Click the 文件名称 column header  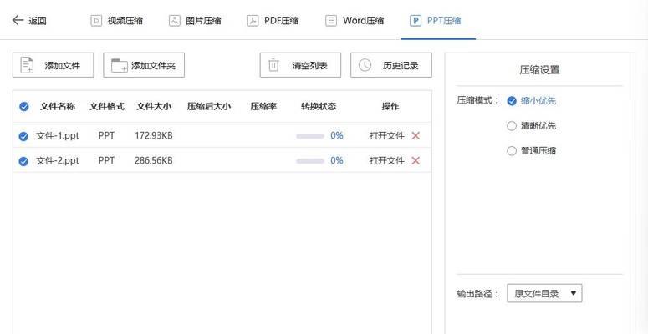tap(58, 107)
